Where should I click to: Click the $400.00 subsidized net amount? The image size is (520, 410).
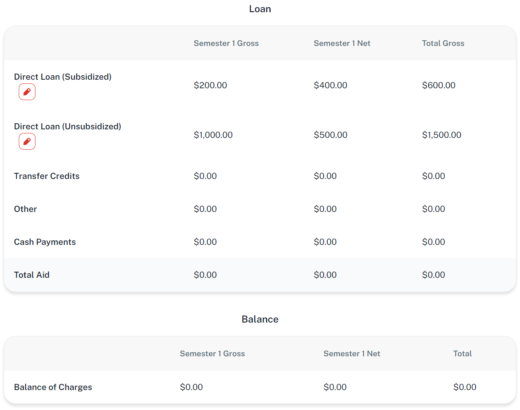331,85
